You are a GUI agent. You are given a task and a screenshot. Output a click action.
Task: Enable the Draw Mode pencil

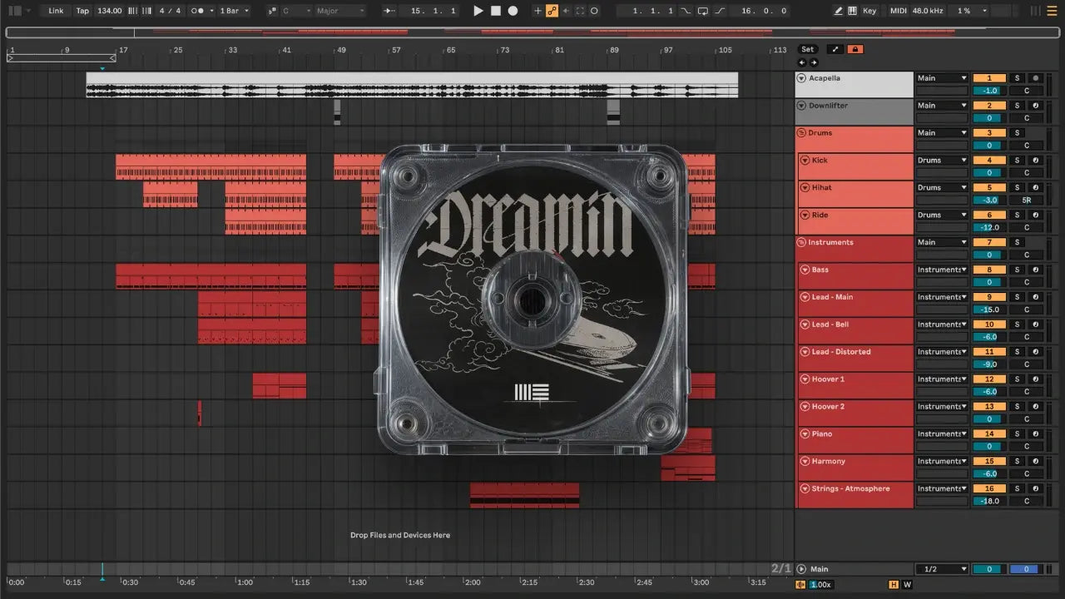point(838,11)
